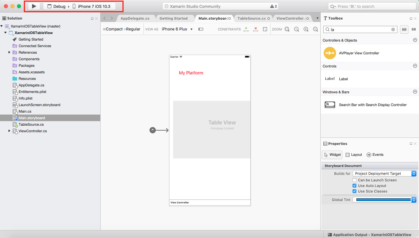Screen dimensions: 419x238
Task: Uncheck Use Size Classes
Action: click(x=354, y=191)
